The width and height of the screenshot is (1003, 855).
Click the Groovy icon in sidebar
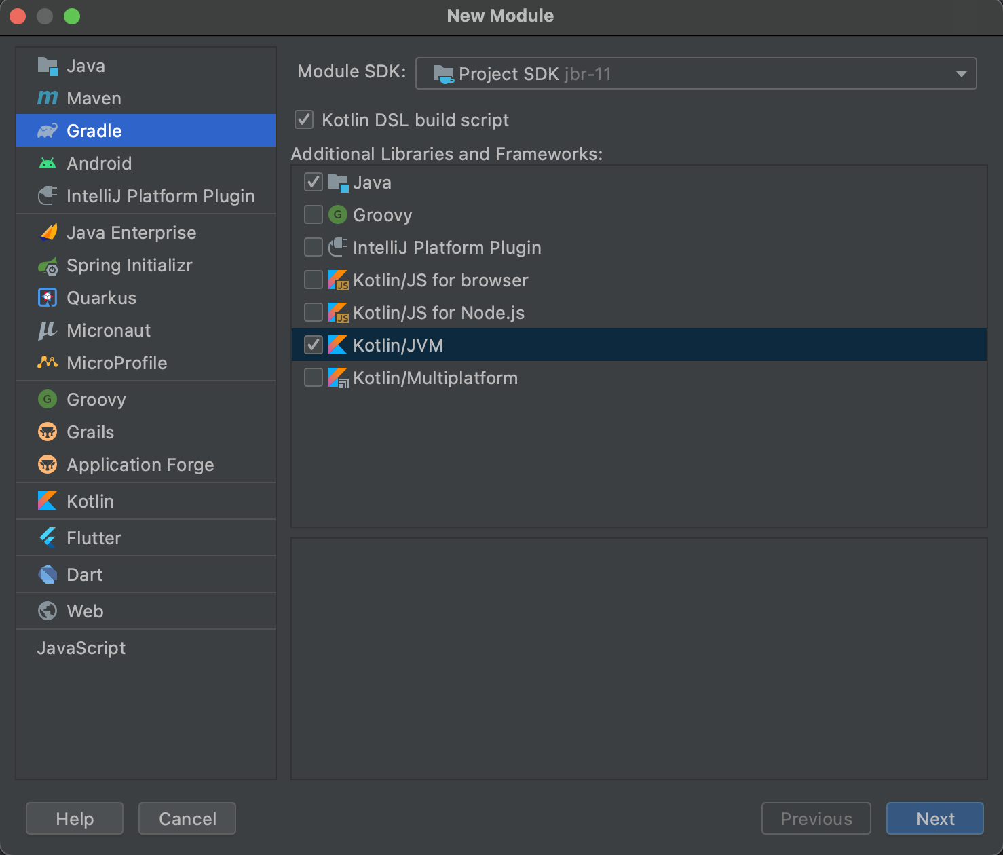tap(48, 400)
